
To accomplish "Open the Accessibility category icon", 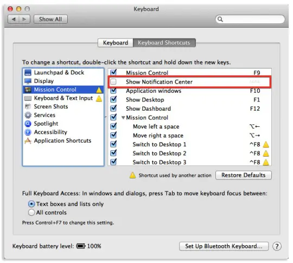I will tap(28, 132).
